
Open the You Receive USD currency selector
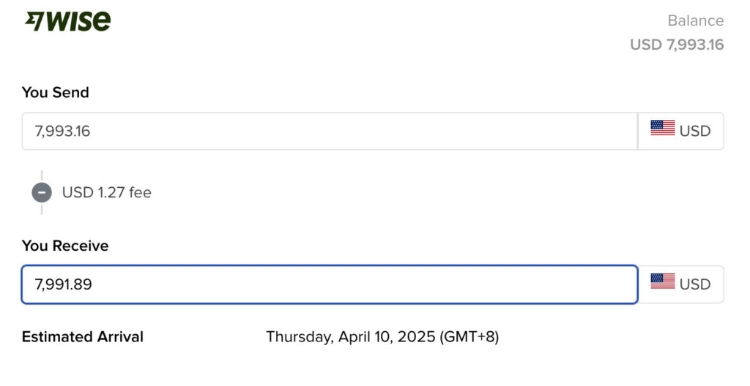click(x=681, y=284)
